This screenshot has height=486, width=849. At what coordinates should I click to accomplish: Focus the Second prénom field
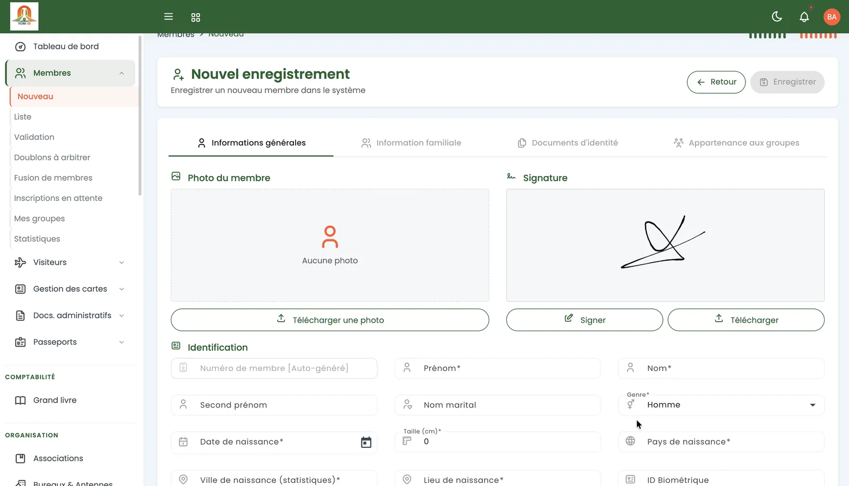point(274,405)
